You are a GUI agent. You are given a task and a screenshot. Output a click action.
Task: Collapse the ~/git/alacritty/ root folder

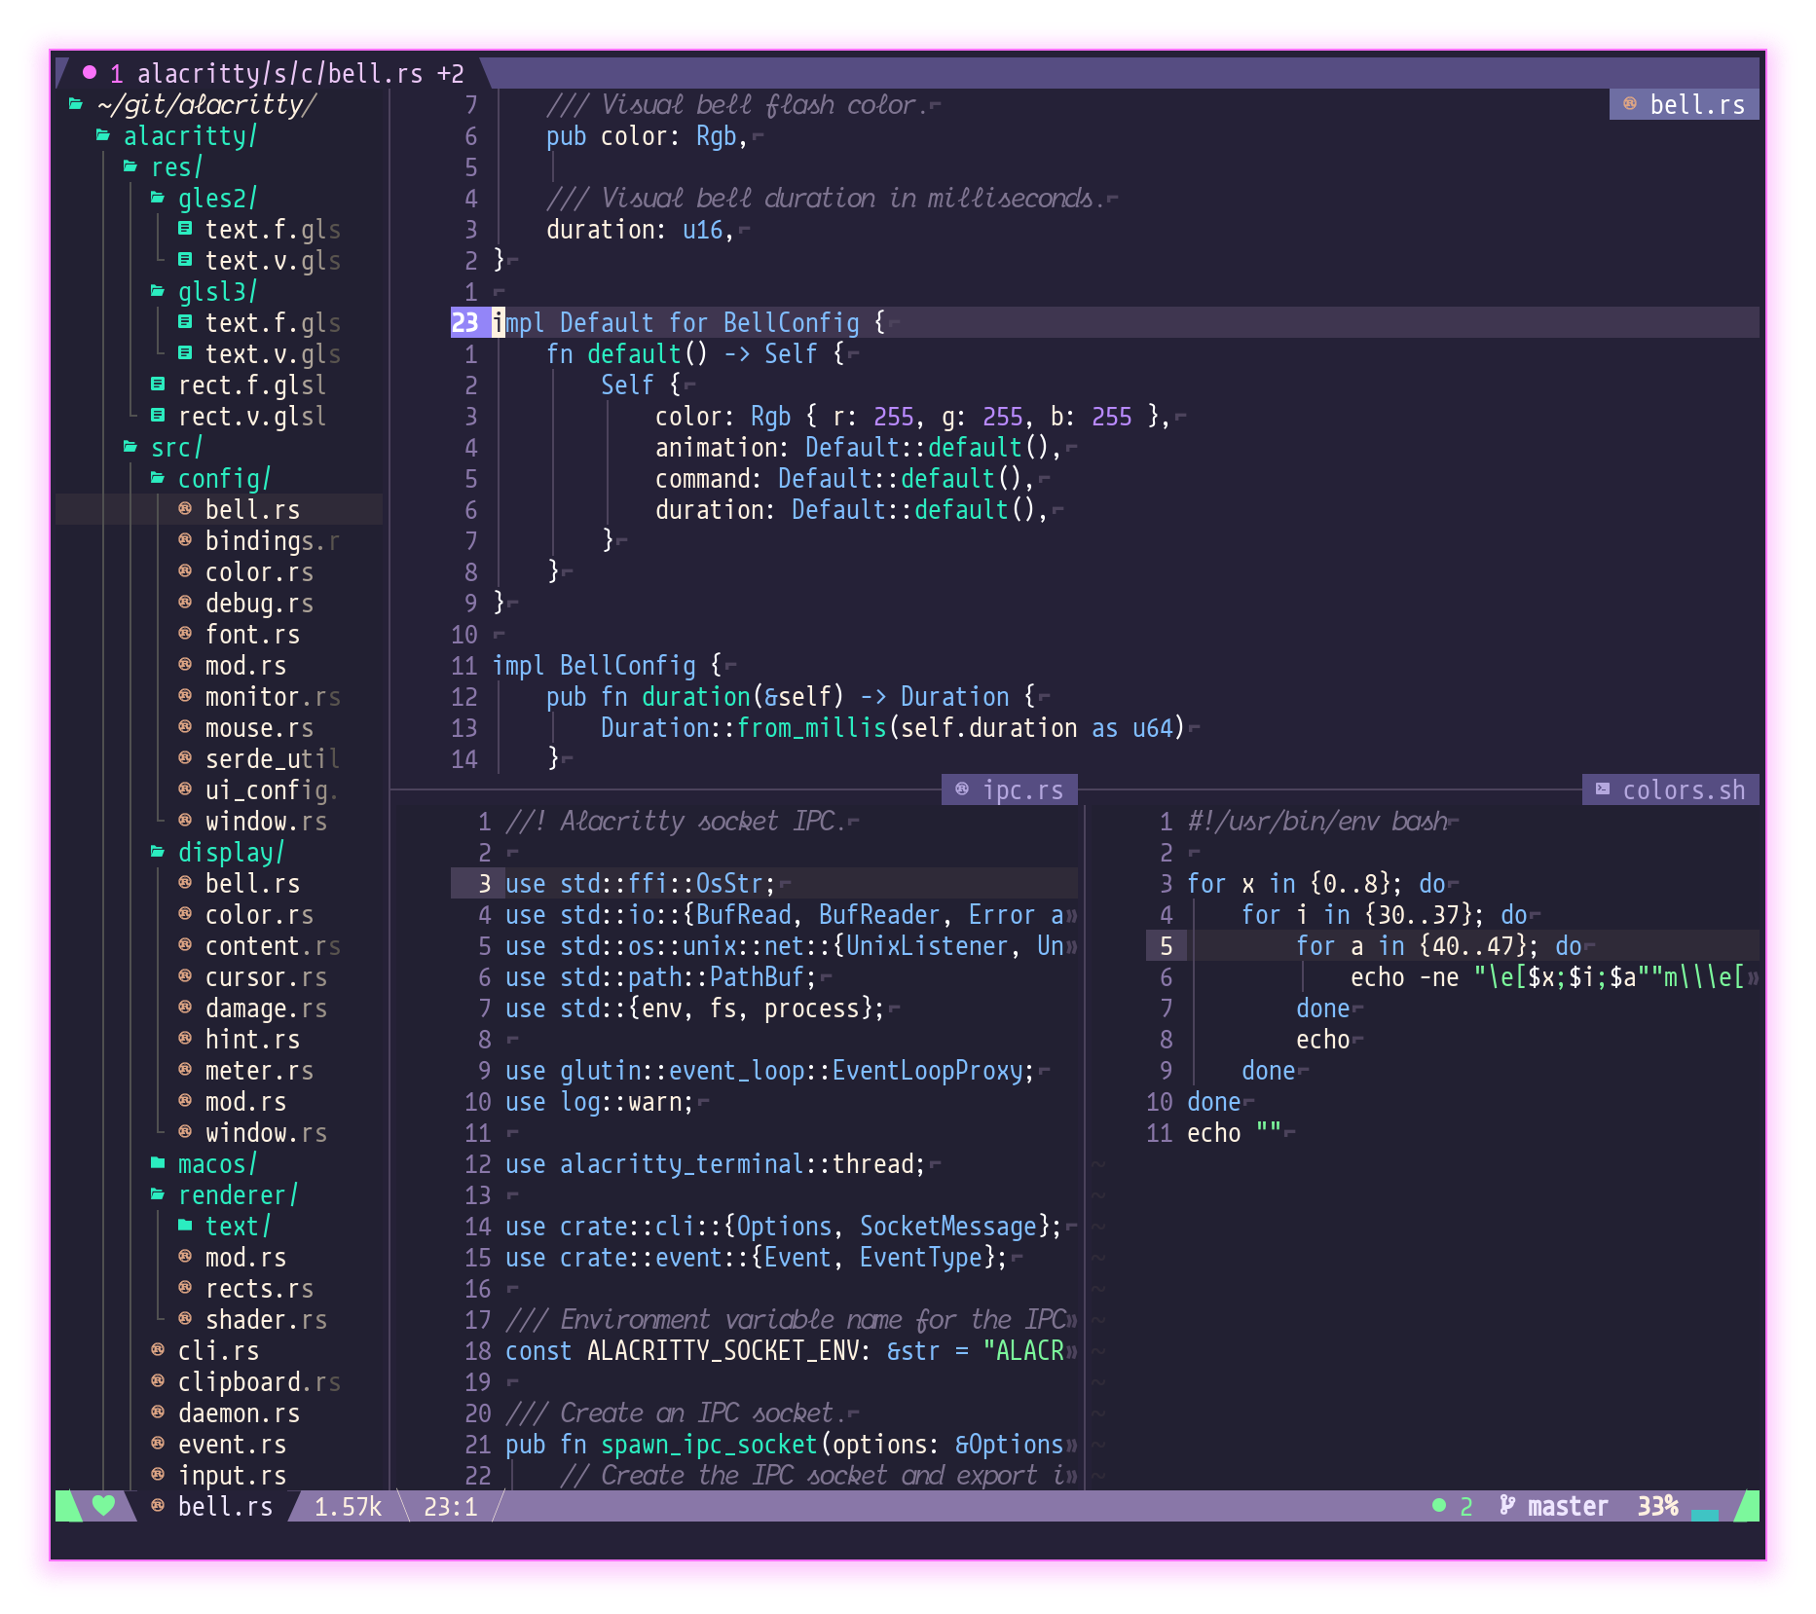click(76, 104)
